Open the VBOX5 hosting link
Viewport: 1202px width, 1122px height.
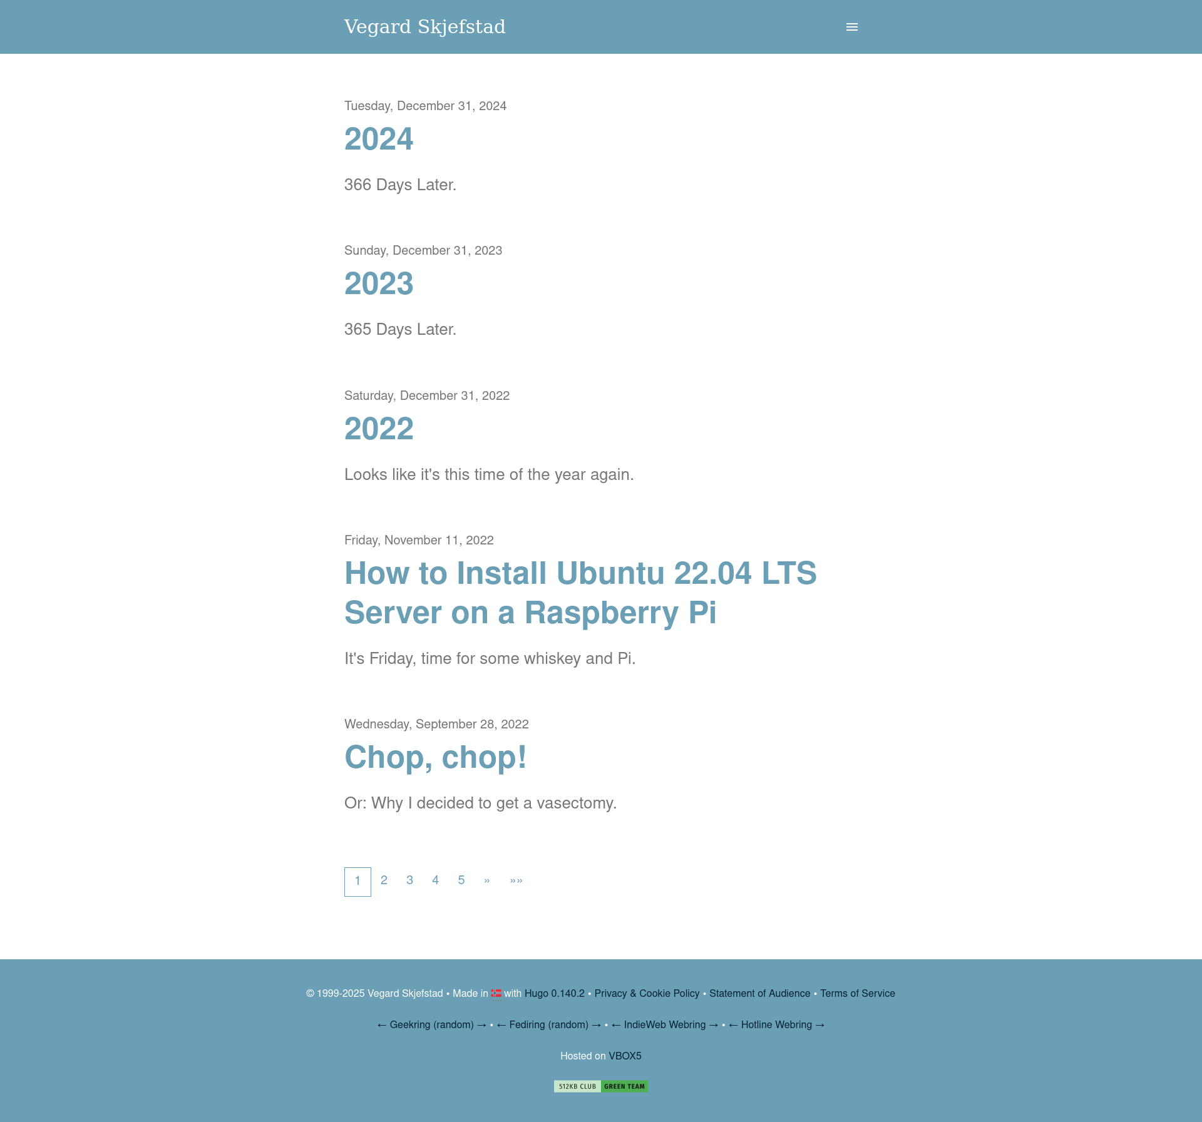[625, 1056]
